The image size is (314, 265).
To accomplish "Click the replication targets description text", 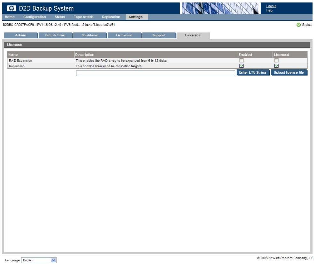I will click(108, 66).
